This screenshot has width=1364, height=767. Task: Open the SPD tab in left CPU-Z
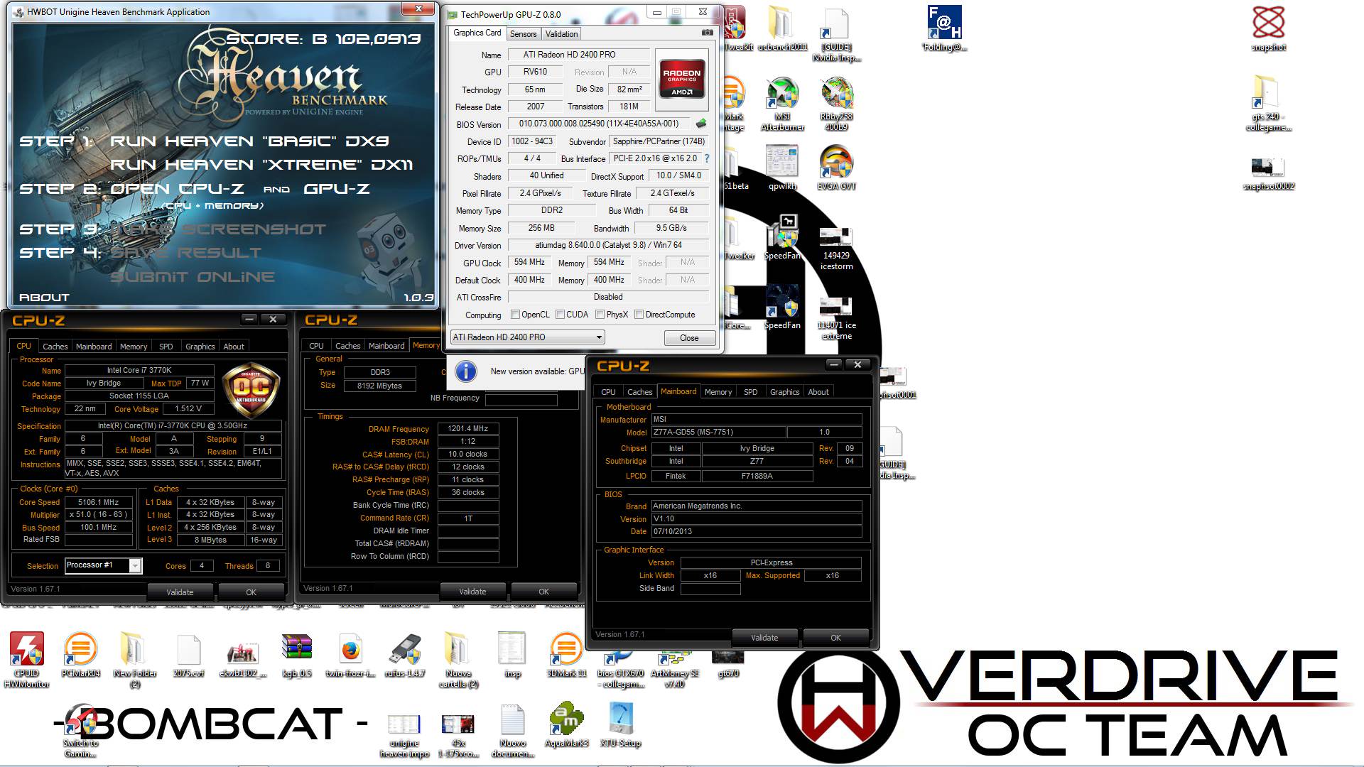[166, 347]
